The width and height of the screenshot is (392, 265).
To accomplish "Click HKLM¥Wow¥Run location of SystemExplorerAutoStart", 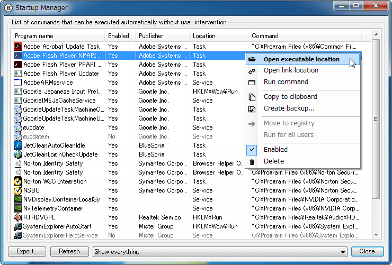I will (215, 226).
